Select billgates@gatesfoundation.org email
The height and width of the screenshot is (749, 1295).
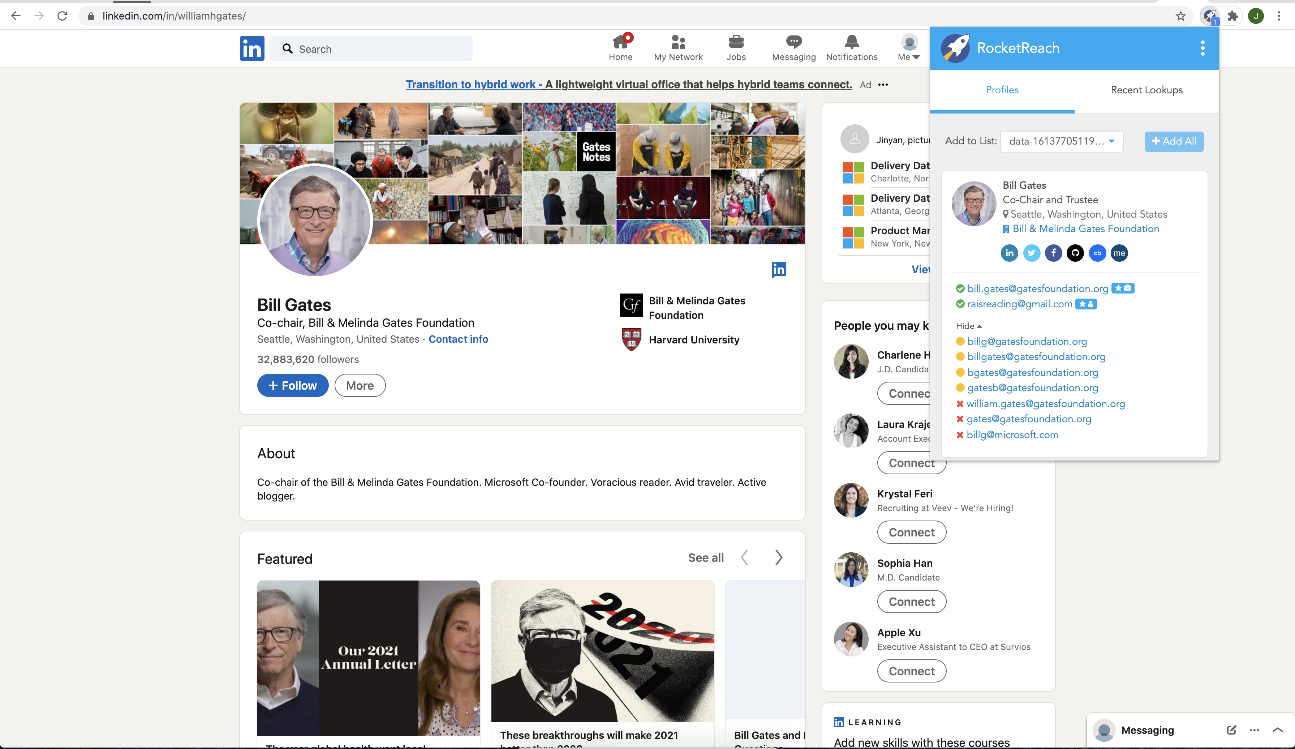1036,357
